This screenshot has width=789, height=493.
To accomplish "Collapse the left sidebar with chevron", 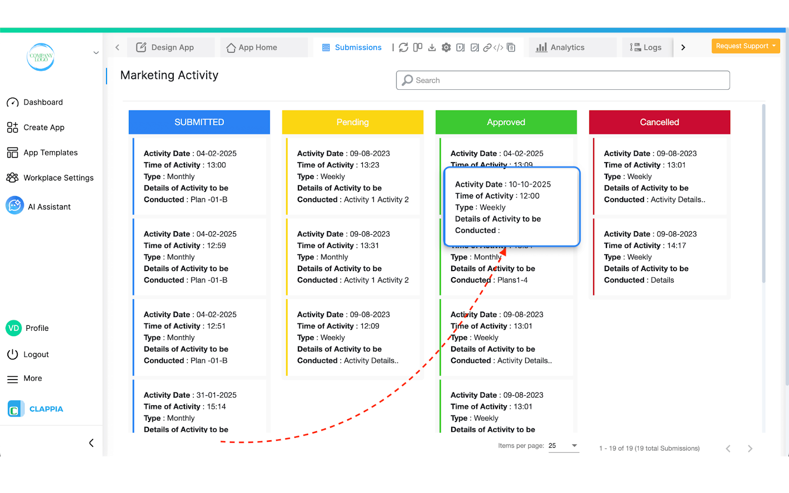I will click(x=91, y=443).
